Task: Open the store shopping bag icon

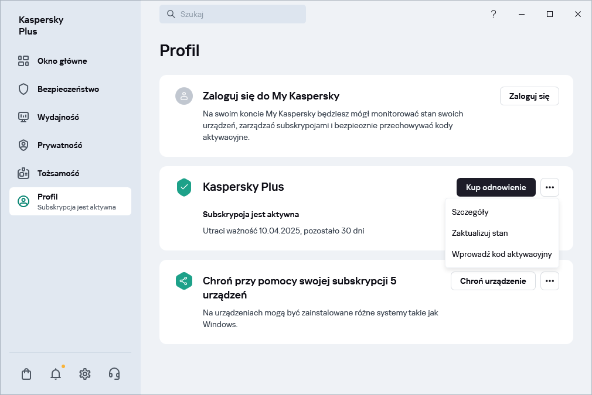Action: tap(26, 374)
